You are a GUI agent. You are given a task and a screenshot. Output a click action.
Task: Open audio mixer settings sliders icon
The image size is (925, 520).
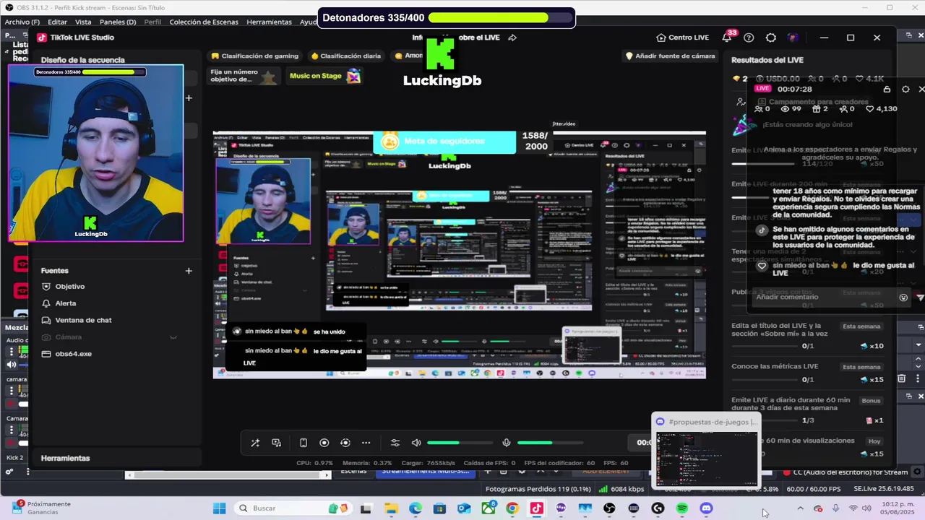point(395,443)
